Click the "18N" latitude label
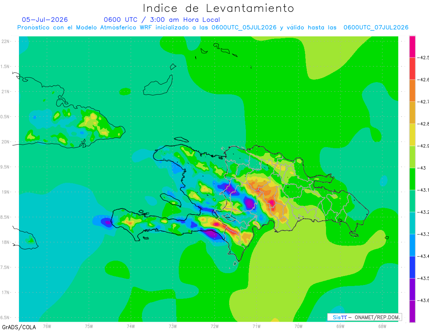 coord(5,242)
